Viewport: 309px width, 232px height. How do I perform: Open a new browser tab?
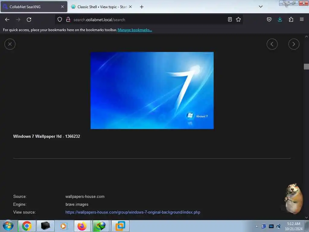[142, 7]
